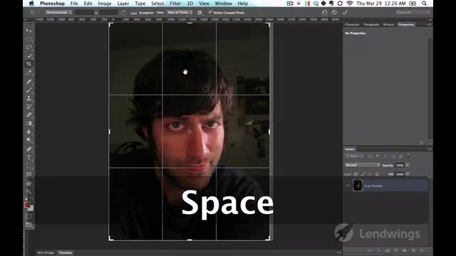The height and width of the screenshot is (256, 456).
Task: Open the layer filter Kind dropdown
Action: (354, 156)
